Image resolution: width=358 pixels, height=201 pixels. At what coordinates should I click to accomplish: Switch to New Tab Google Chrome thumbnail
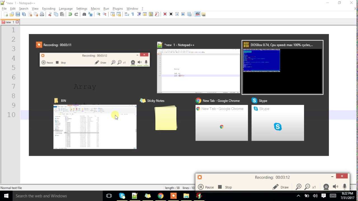click(222, 123)
